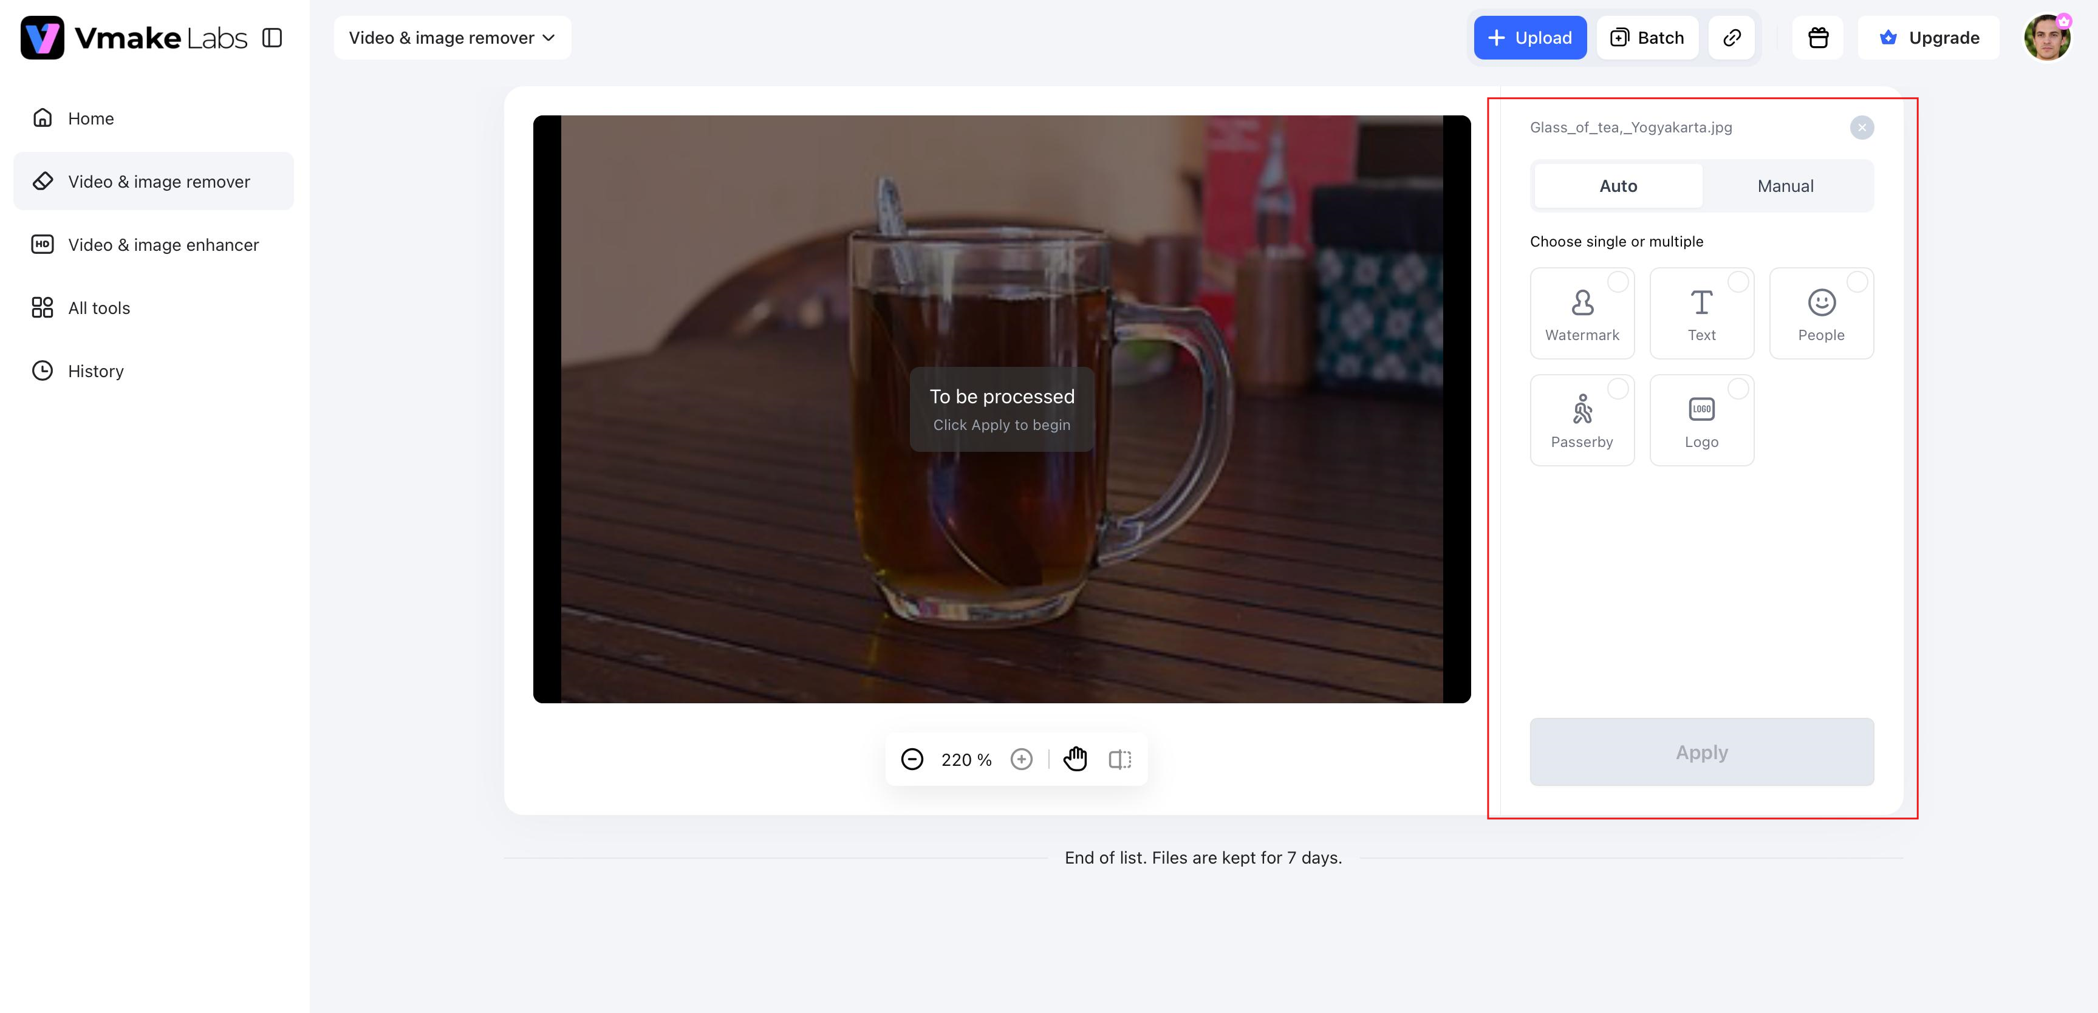Select the hand pan tool

point(1075,758)
